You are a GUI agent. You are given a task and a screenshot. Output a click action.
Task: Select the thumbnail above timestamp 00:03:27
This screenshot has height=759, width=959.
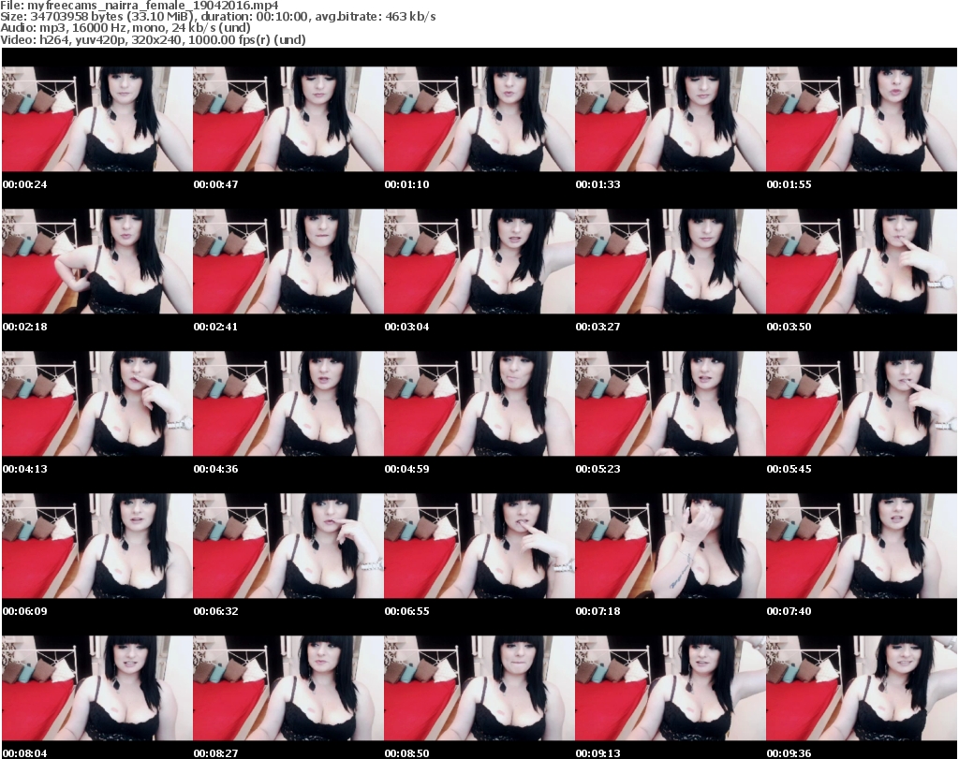point(671,261)
